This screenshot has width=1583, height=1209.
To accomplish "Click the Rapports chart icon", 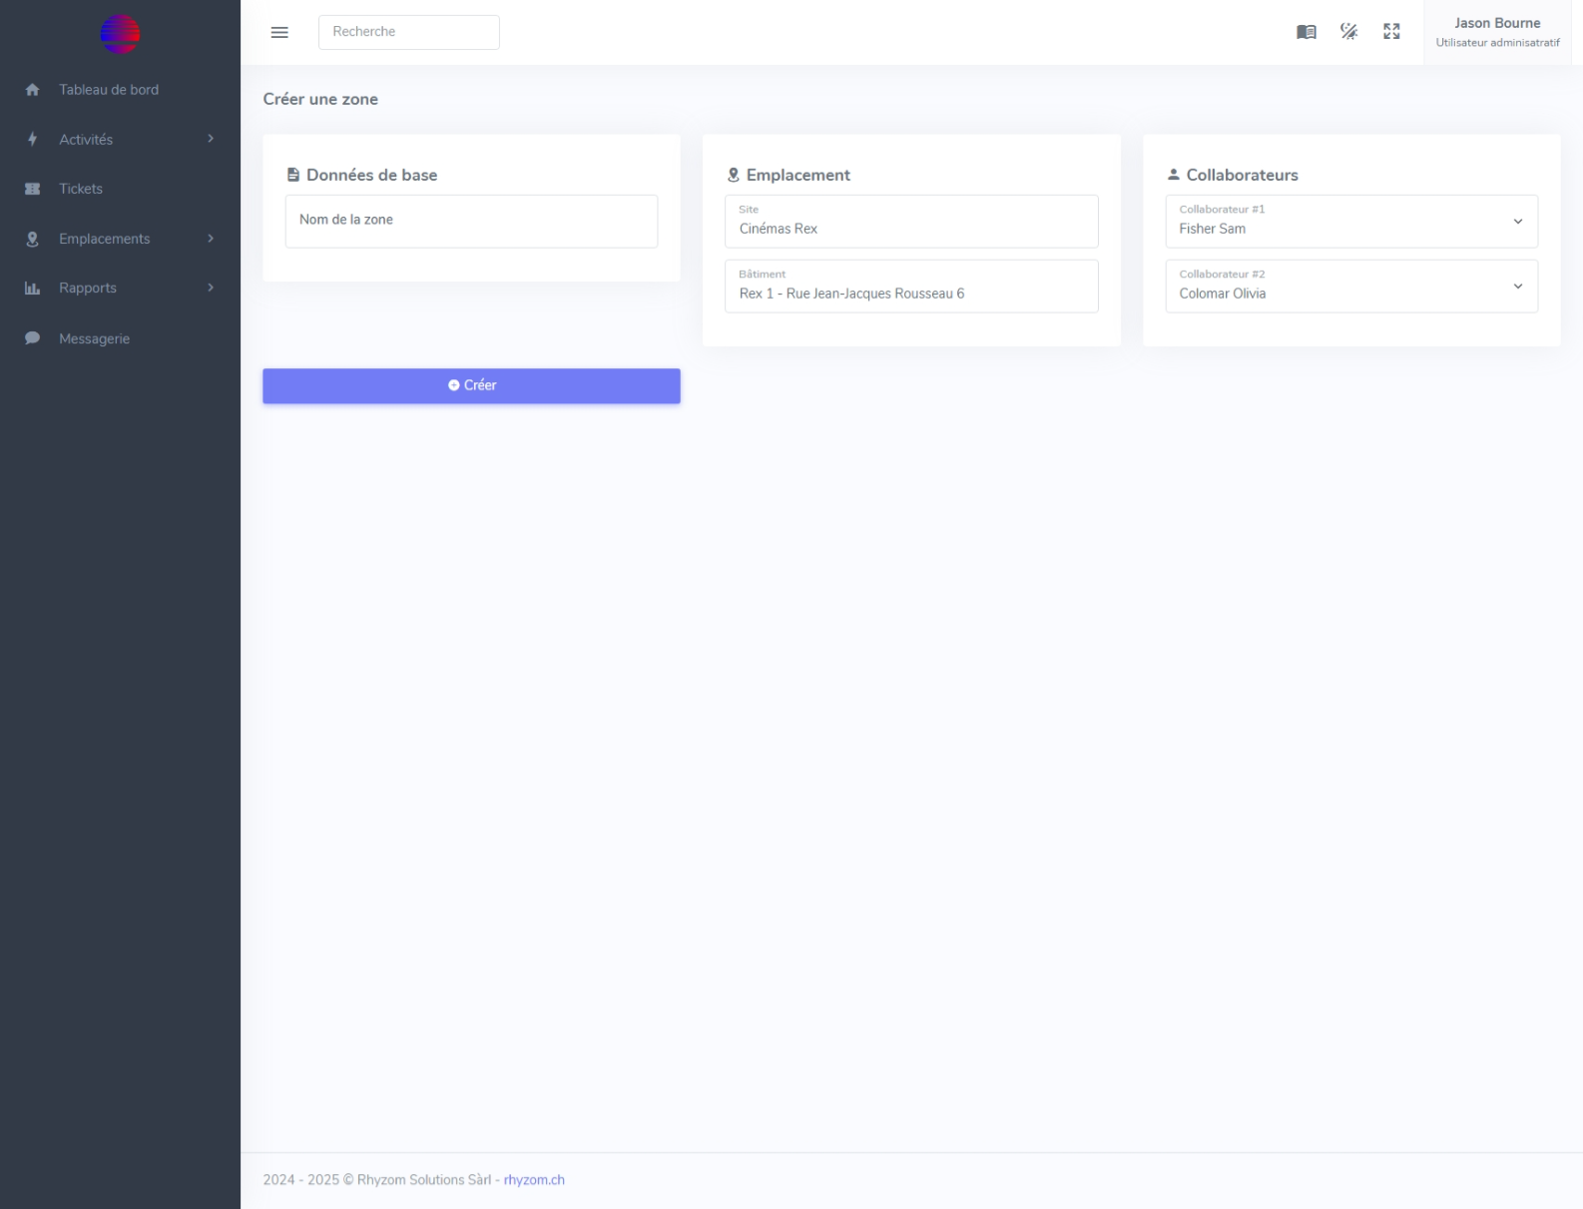I will (x=32, y=289).
